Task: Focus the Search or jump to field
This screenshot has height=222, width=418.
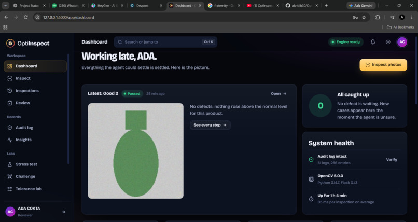Action: click(165, 42)
